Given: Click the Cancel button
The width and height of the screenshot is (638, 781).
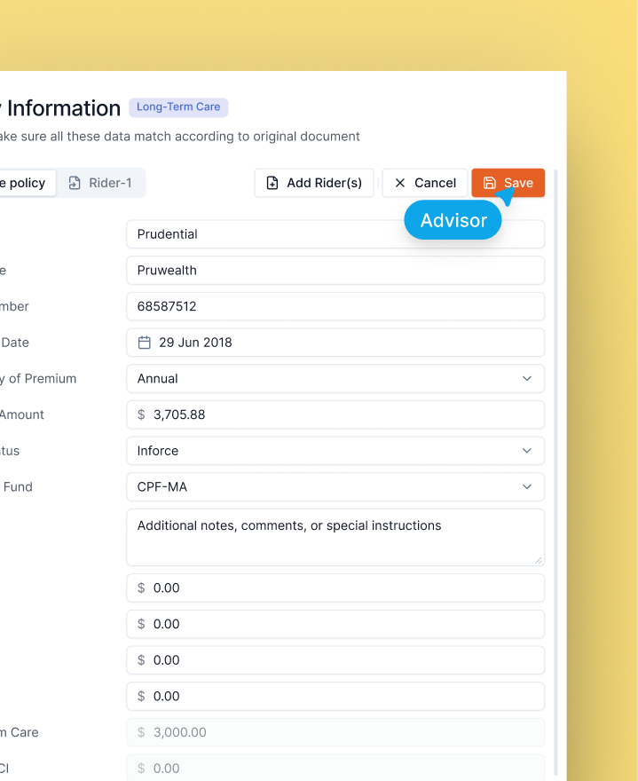Looking at the screenshot, I should coord(424,183).
